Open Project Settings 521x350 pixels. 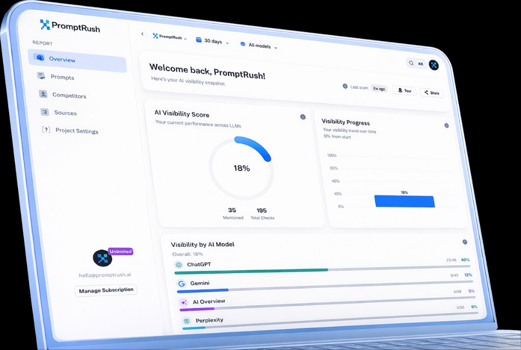[x=77, y=131]
